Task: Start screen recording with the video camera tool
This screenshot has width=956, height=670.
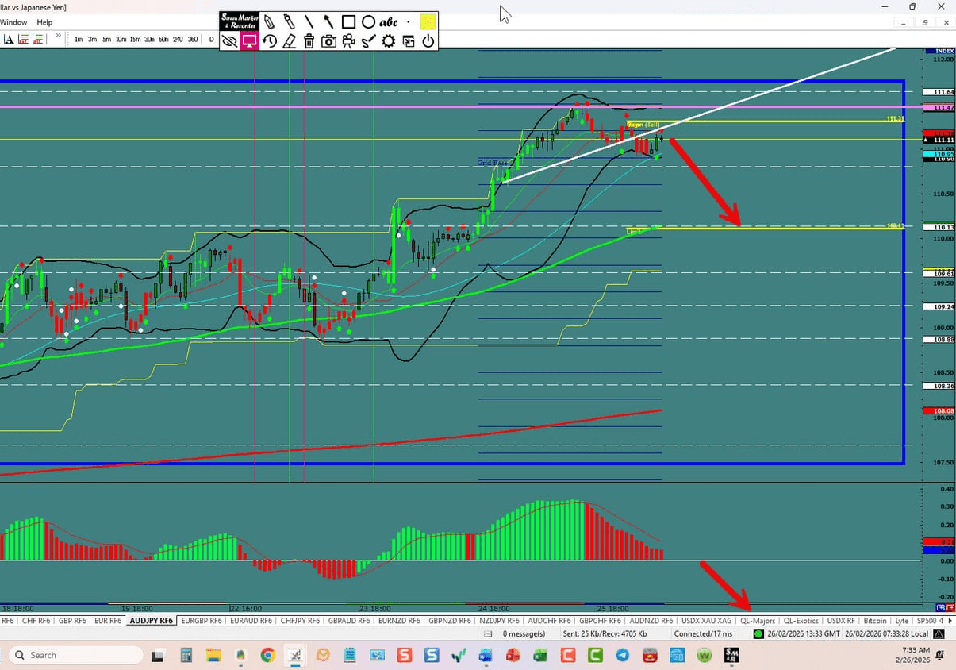Action: pos(348,41)
